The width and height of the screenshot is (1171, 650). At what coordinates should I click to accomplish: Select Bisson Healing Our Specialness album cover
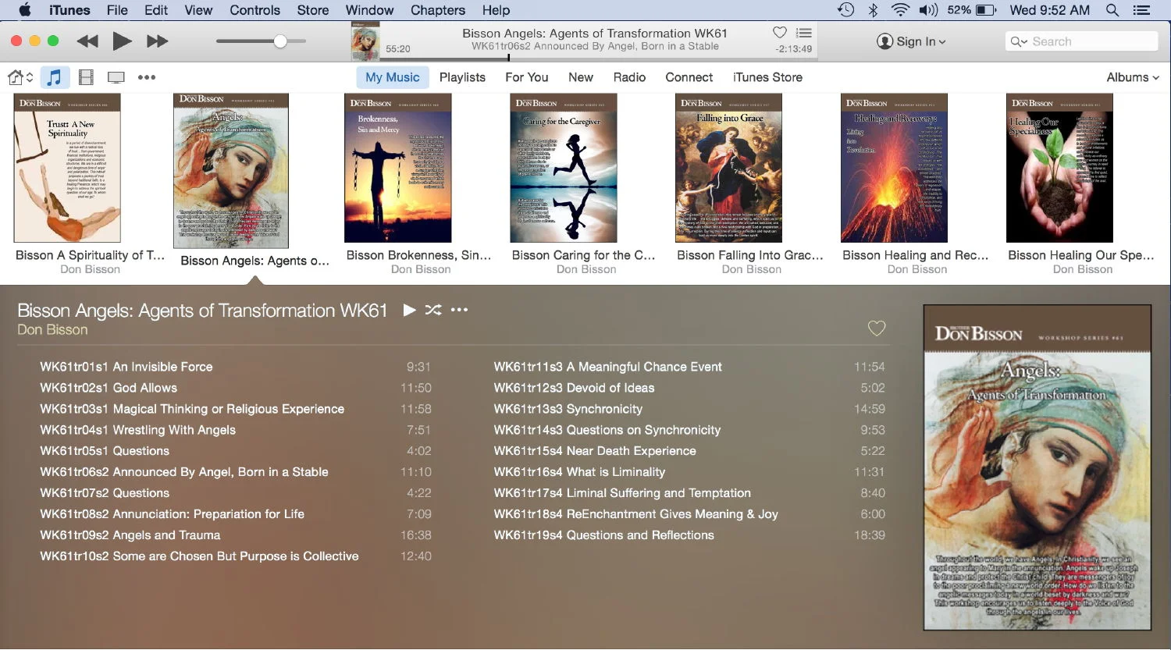1060,168
